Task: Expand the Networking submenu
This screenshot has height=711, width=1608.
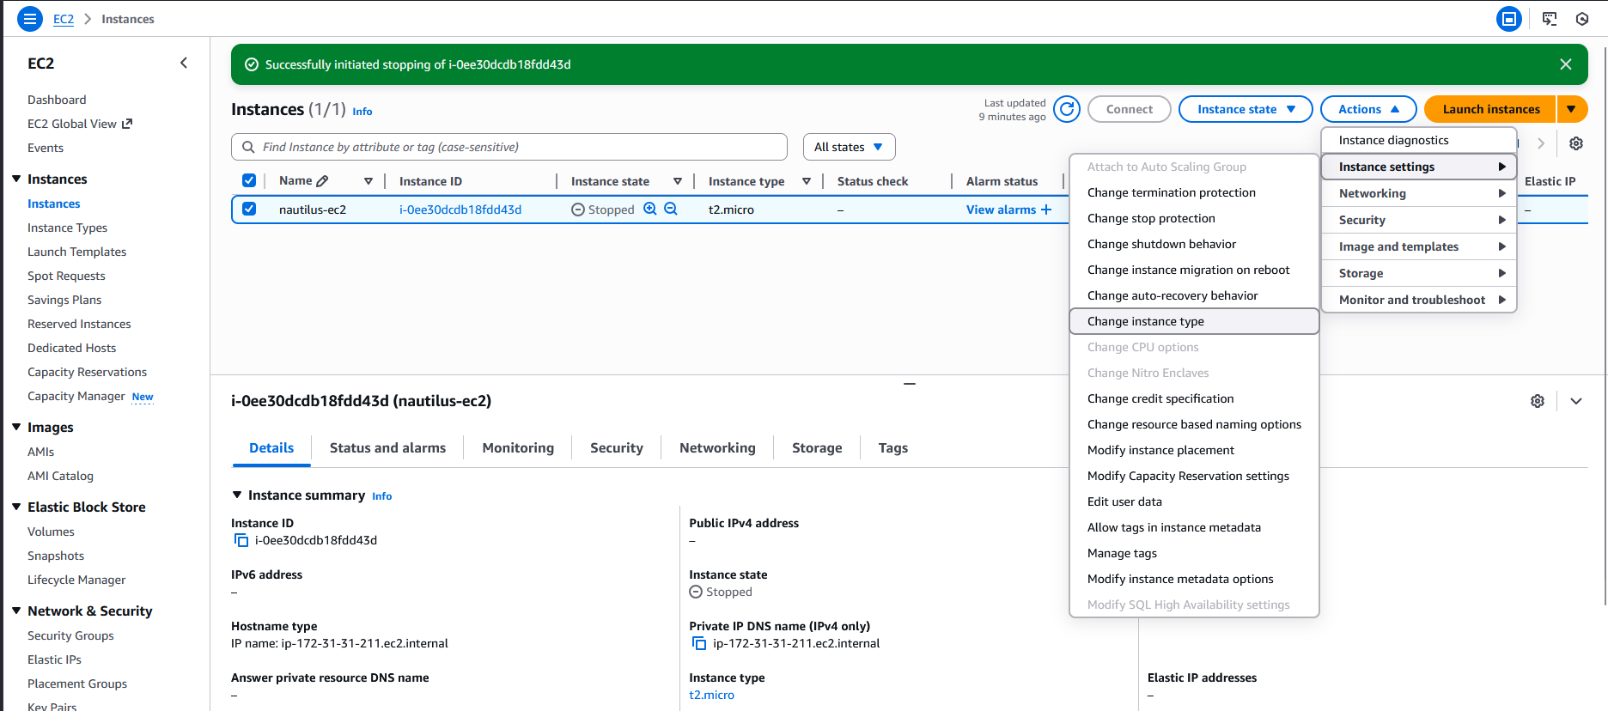Action: (x=1419, y=193)
